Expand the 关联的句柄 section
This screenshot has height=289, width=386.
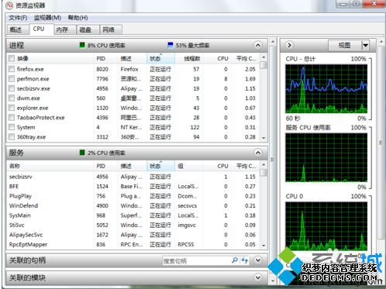(x=258, y=260)
